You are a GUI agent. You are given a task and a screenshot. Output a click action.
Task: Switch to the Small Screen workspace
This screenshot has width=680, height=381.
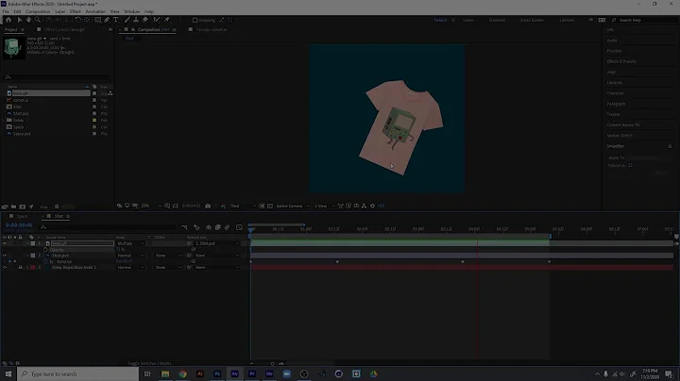(x=532, y=20)
